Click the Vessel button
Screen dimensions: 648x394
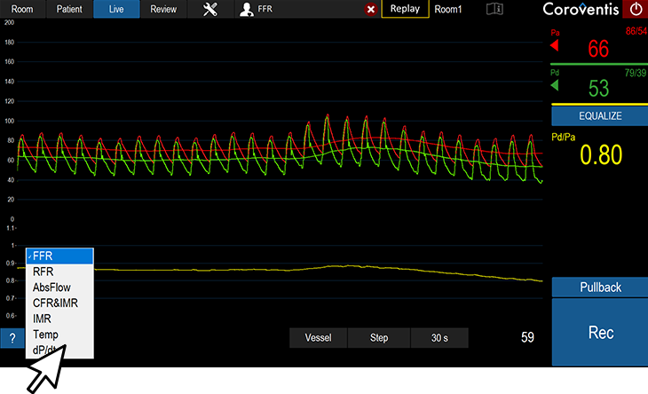[x=318, y=338]
